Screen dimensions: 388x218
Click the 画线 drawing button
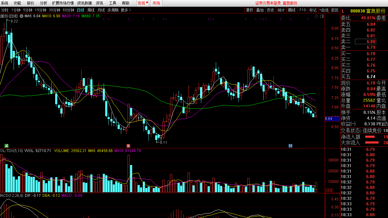click(292, 10)
